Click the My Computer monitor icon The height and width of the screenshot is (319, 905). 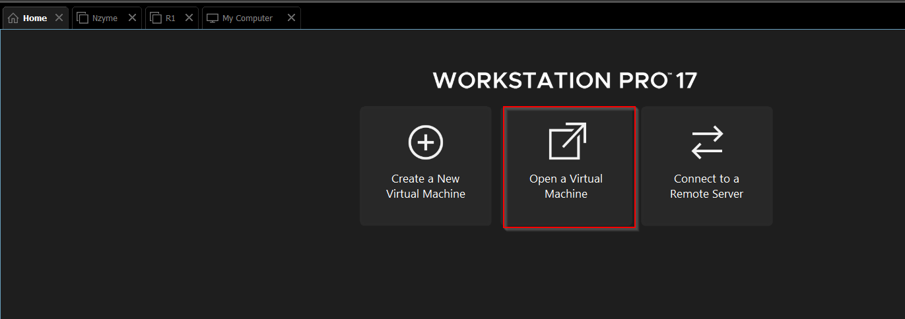point(213,18)
